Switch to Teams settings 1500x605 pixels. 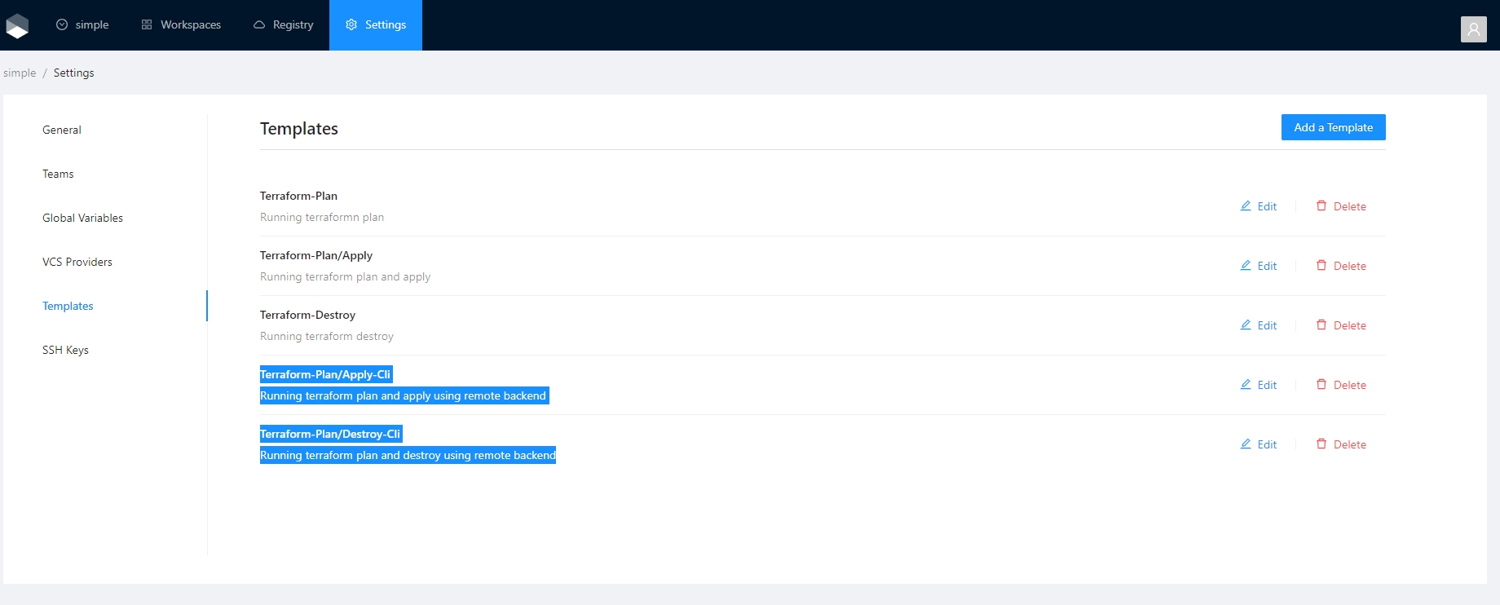pyautogui.click(x=58, y=174)
